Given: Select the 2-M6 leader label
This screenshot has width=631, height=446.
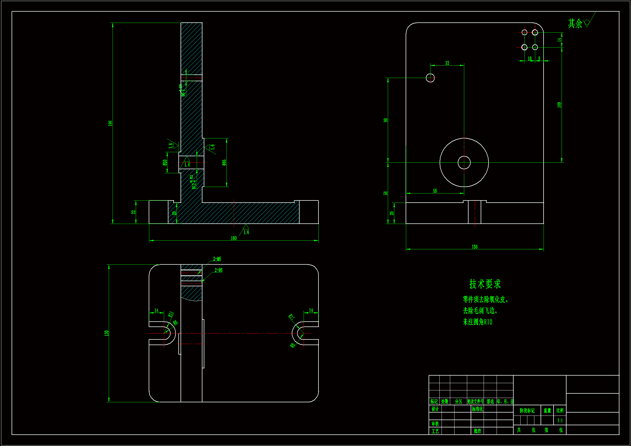Looking at the screenshot, I should coord(217,259).
